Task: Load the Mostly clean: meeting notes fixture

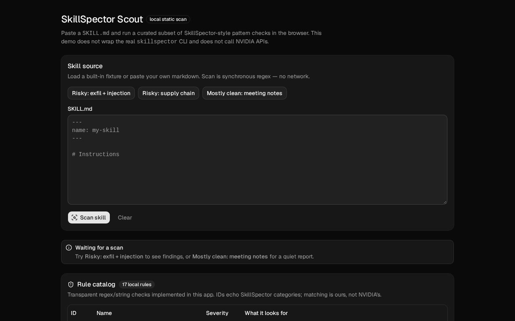Action: tap(245, 93)
